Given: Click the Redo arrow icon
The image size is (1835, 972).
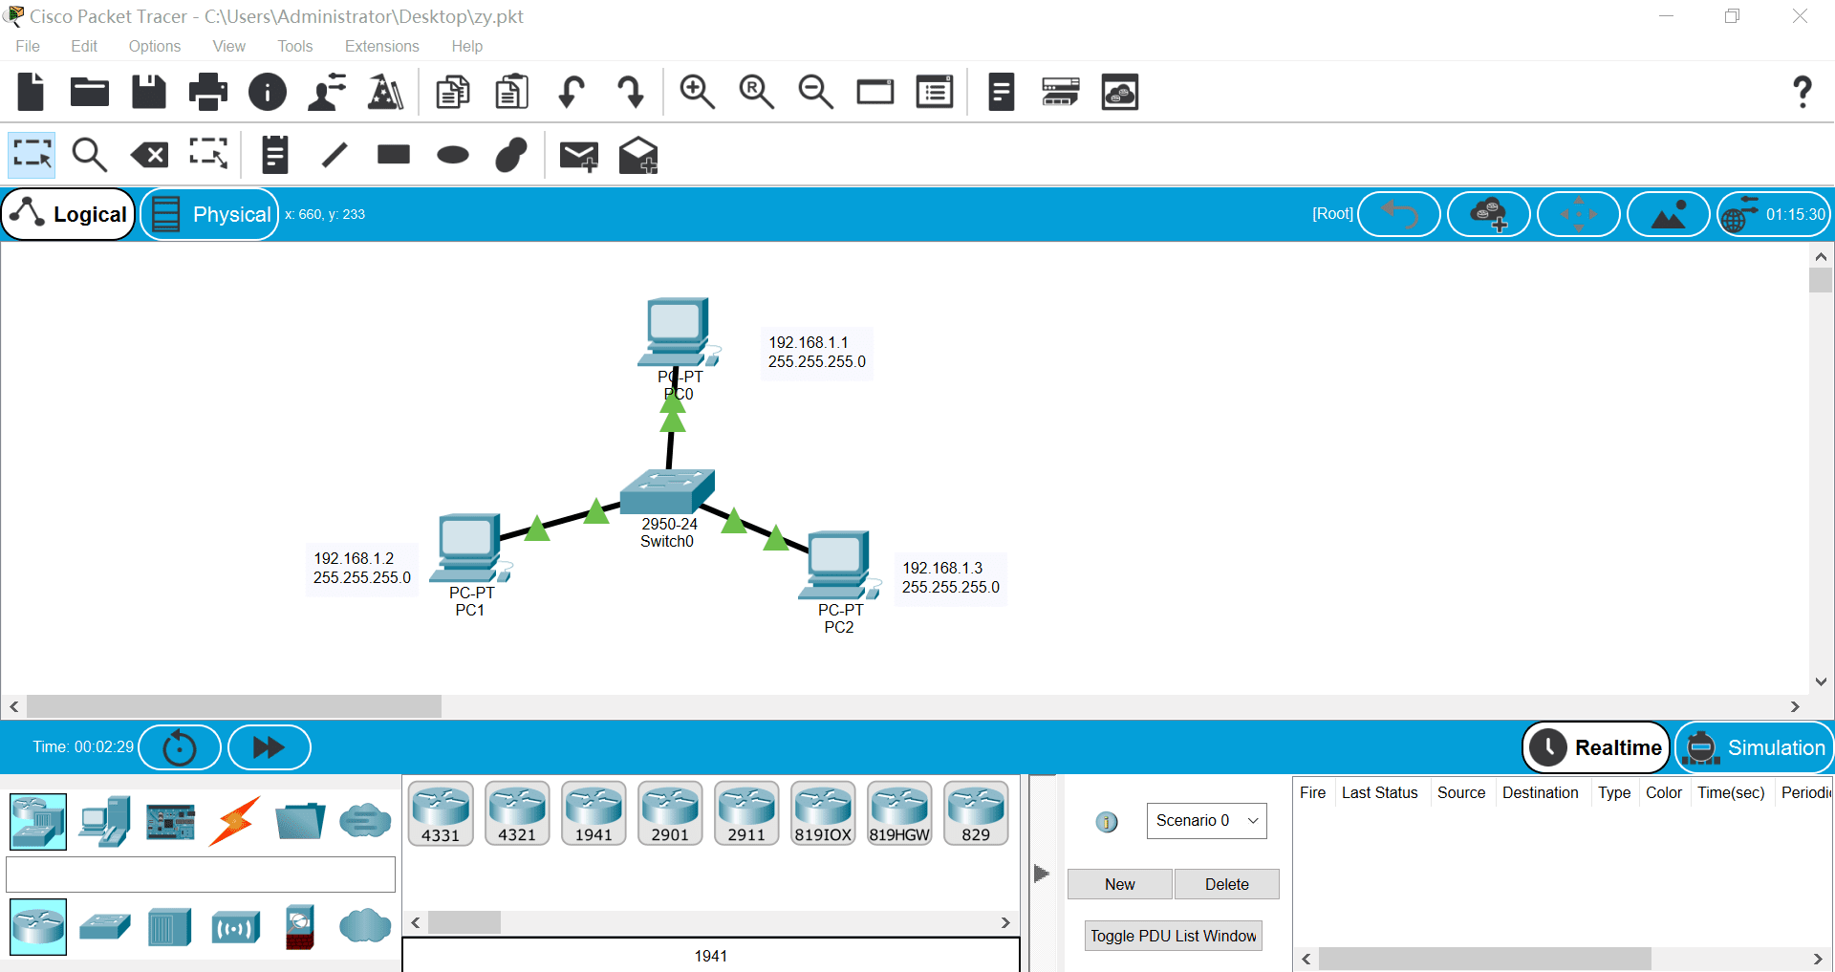Looking at the screenshot, I should 631,93.
